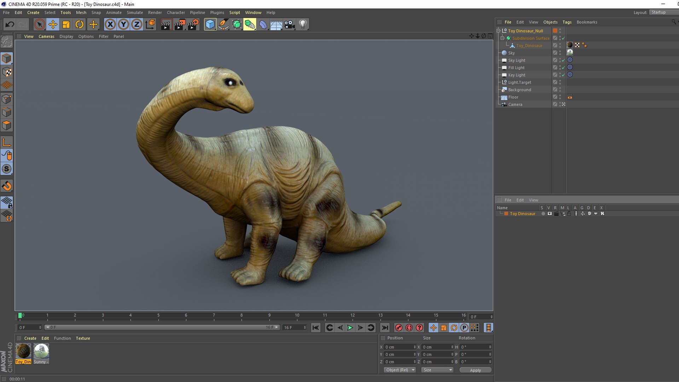Click the Apply button

(x=475, y=370)
